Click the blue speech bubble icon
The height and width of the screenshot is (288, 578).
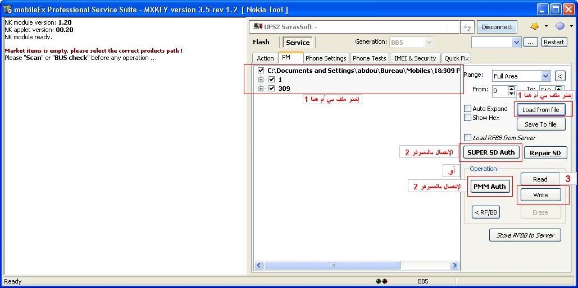tap(561, 26)
